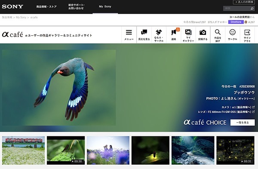Open 連絡 megaphone icon with notification badge

[x=174, y=35]
